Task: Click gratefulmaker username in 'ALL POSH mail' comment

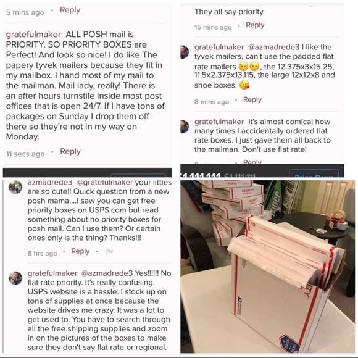Action: (x=33, y=35)
